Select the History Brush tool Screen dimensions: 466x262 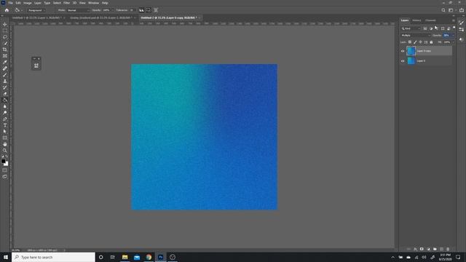[x=5, y=87]
